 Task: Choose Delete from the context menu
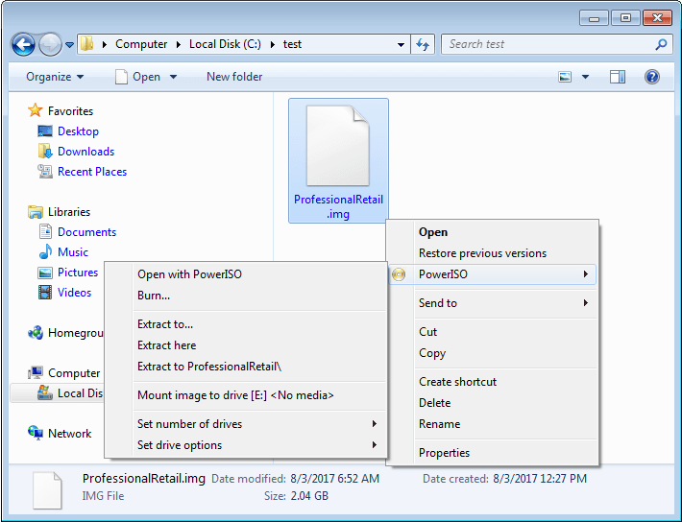pyautogui.click(x=493, y=403)
